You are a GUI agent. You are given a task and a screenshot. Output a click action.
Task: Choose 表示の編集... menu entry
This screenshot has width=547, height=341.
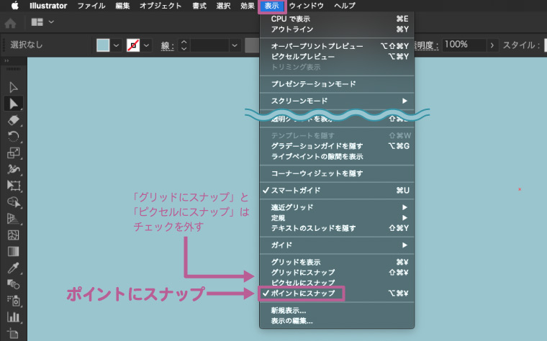tap(337, 321)
